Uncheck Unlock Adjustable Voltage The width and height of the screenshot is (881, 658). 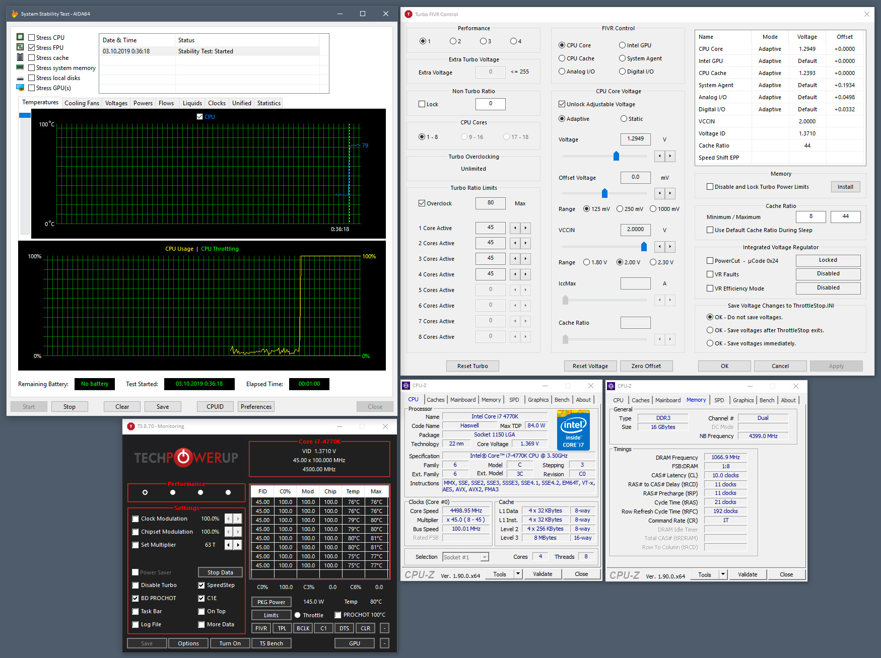[x=562, y=104]
